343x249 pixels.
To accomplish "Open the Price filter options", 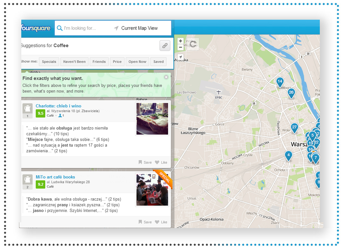I will tap(117, 62).
